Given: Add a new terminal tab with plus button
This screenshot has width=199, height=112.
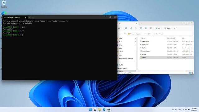Looking at the screenshot, I should pyautogui.click(x=30, y=17).
